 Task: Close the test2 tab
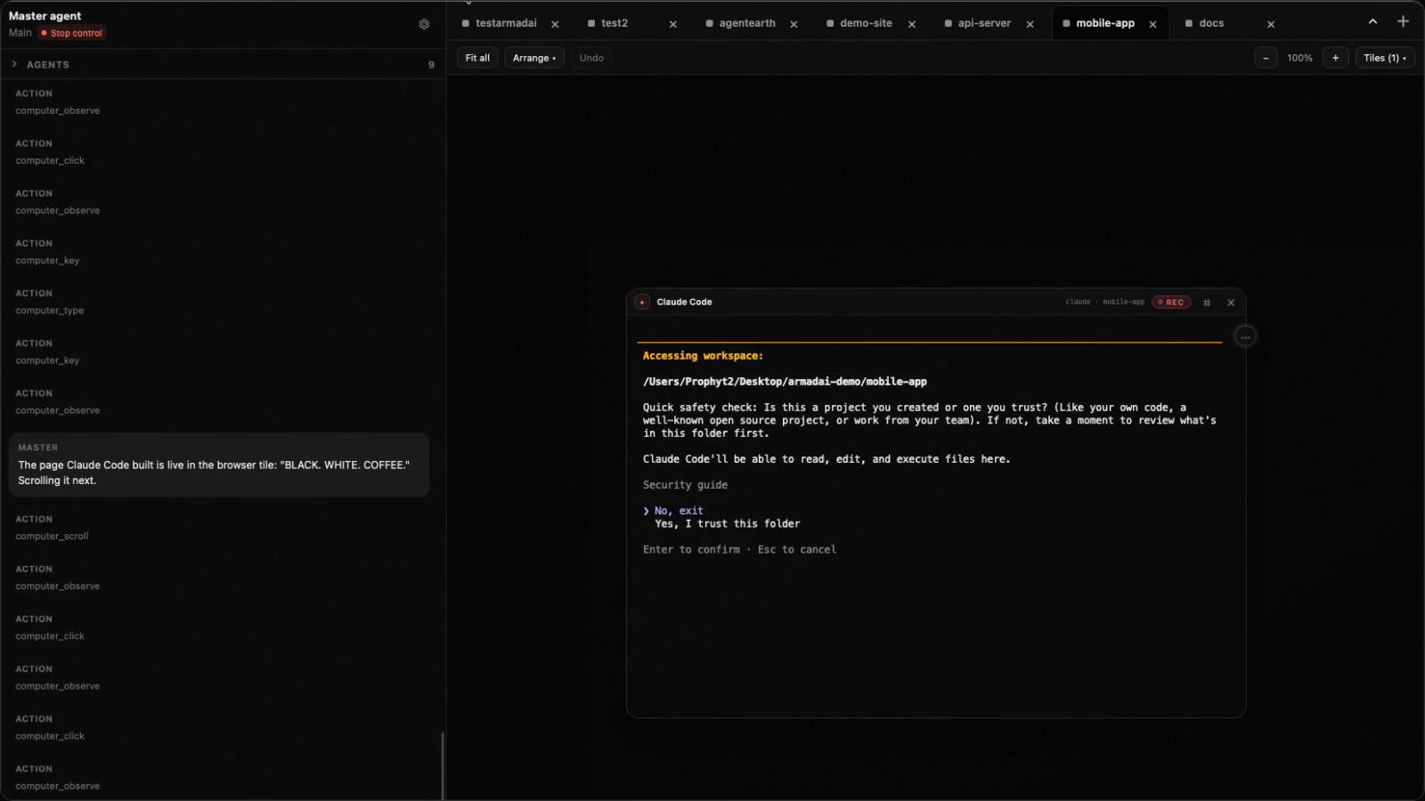[x=672, y=24]
